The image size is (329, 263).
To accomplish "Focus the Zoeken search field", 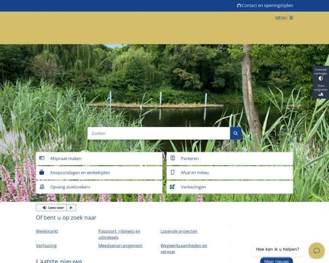I will click(x=159, y=133).
